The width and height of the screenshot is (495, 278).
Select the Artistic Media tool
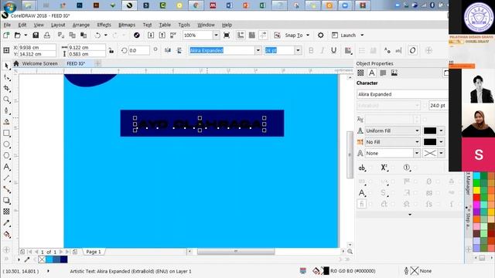pyautogui.click(x=6, y=122)
